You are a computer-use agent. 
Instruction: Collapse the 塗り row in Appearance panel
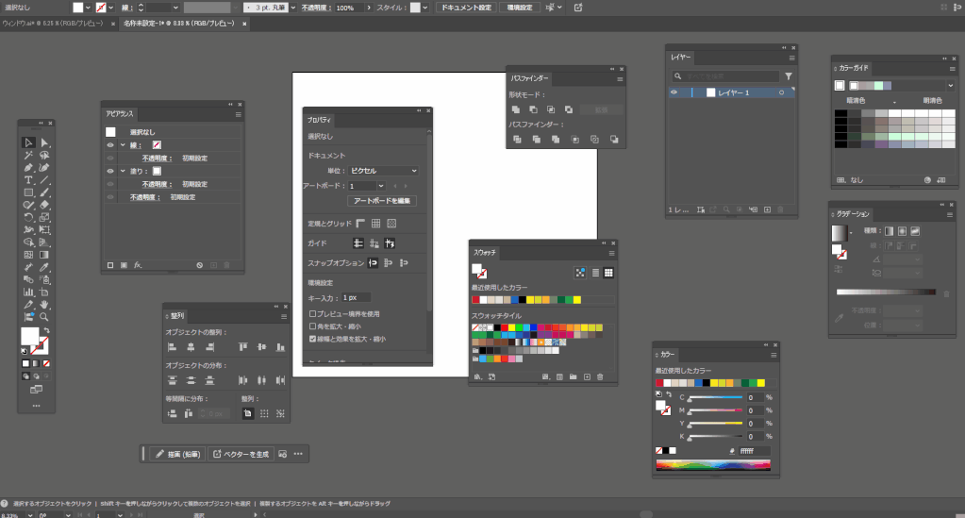click(123, 171)
